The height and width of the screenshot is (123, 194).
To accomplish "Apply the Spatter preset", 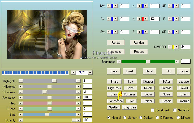I will (x=114, y=107).
